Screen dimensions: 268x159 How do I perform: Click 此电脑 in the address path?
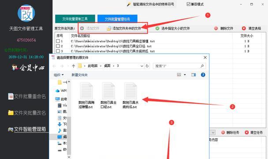[93, 66]
